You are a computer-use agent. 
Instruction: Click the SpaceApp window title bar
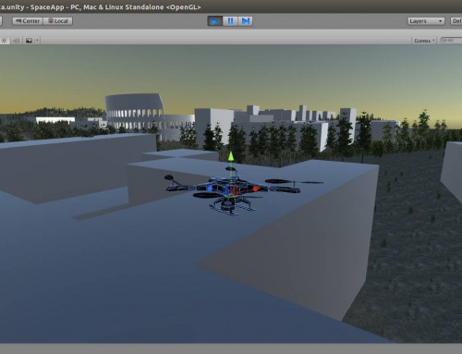(x=101, y=6)
